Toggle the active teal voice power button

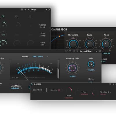3,16
